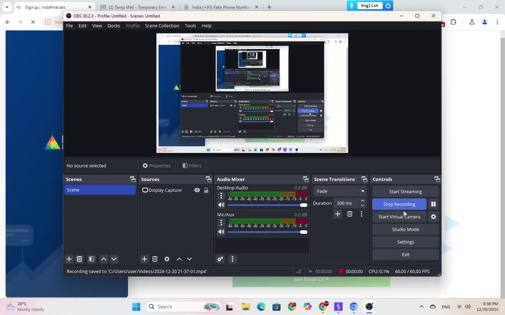Click Exit button in Controls
Viewport: 505px width, 315px height.
tap(405, 255)
